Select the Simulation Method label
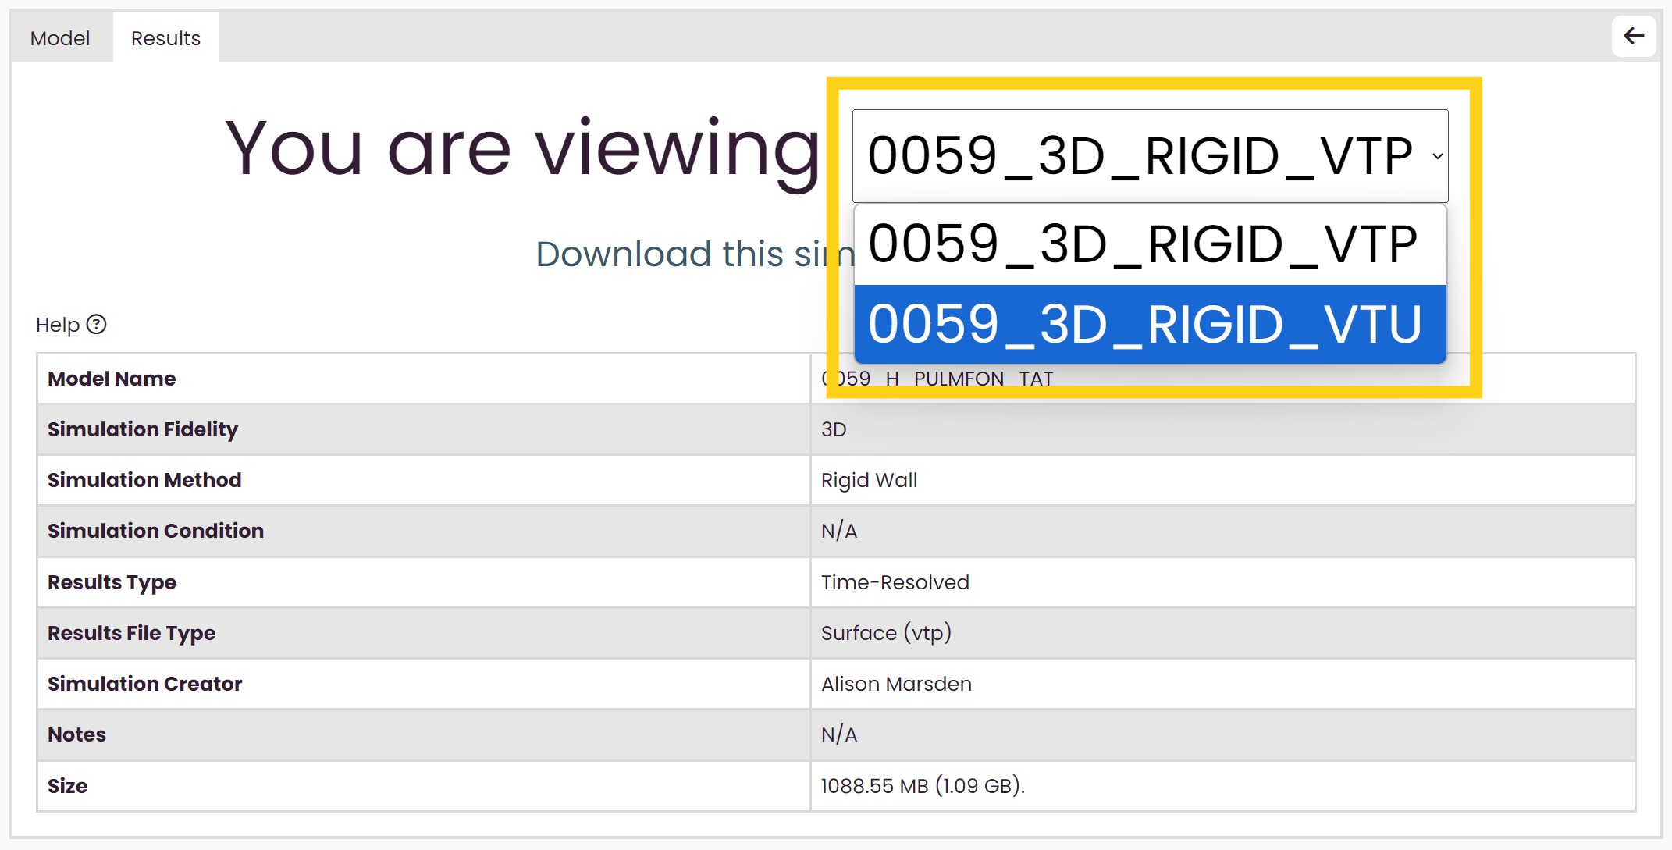Screen dimensions: 1672x850 [x=144, y=480]
